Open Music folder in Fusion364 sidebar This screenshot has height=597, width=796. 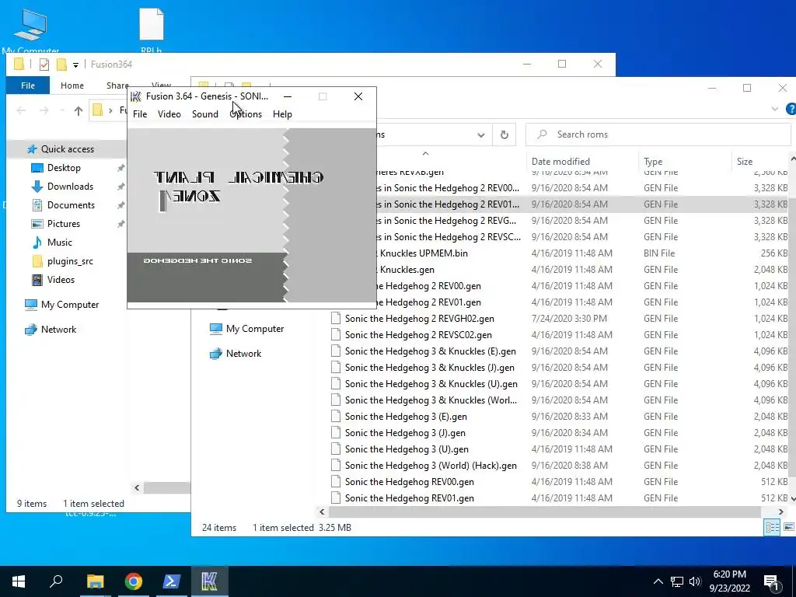point(59,243)
